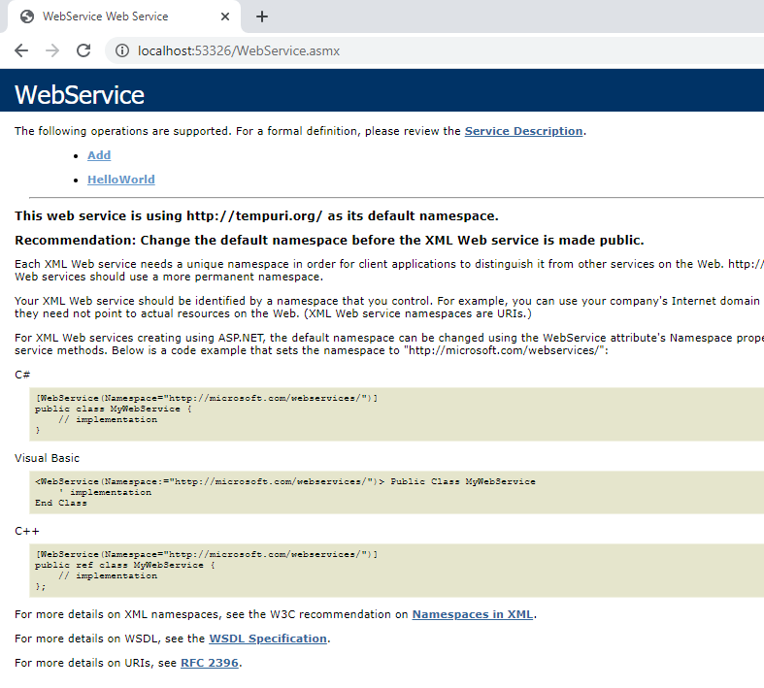764x688 pixels.
Task: Open the WSDL Specification link
Action: (268, 639)
